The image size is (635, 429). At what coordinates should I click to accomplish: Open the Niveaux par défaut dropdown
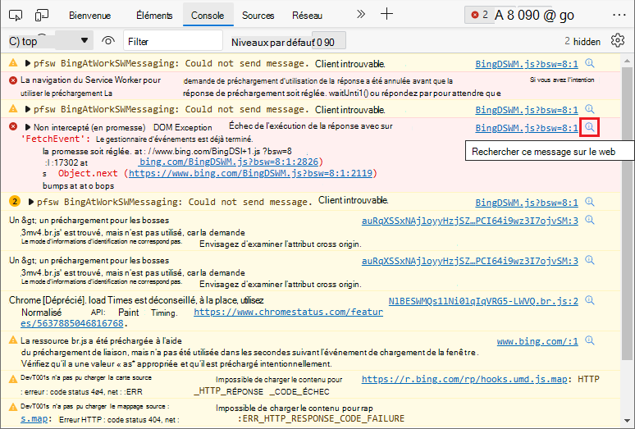tap(288, 42)
